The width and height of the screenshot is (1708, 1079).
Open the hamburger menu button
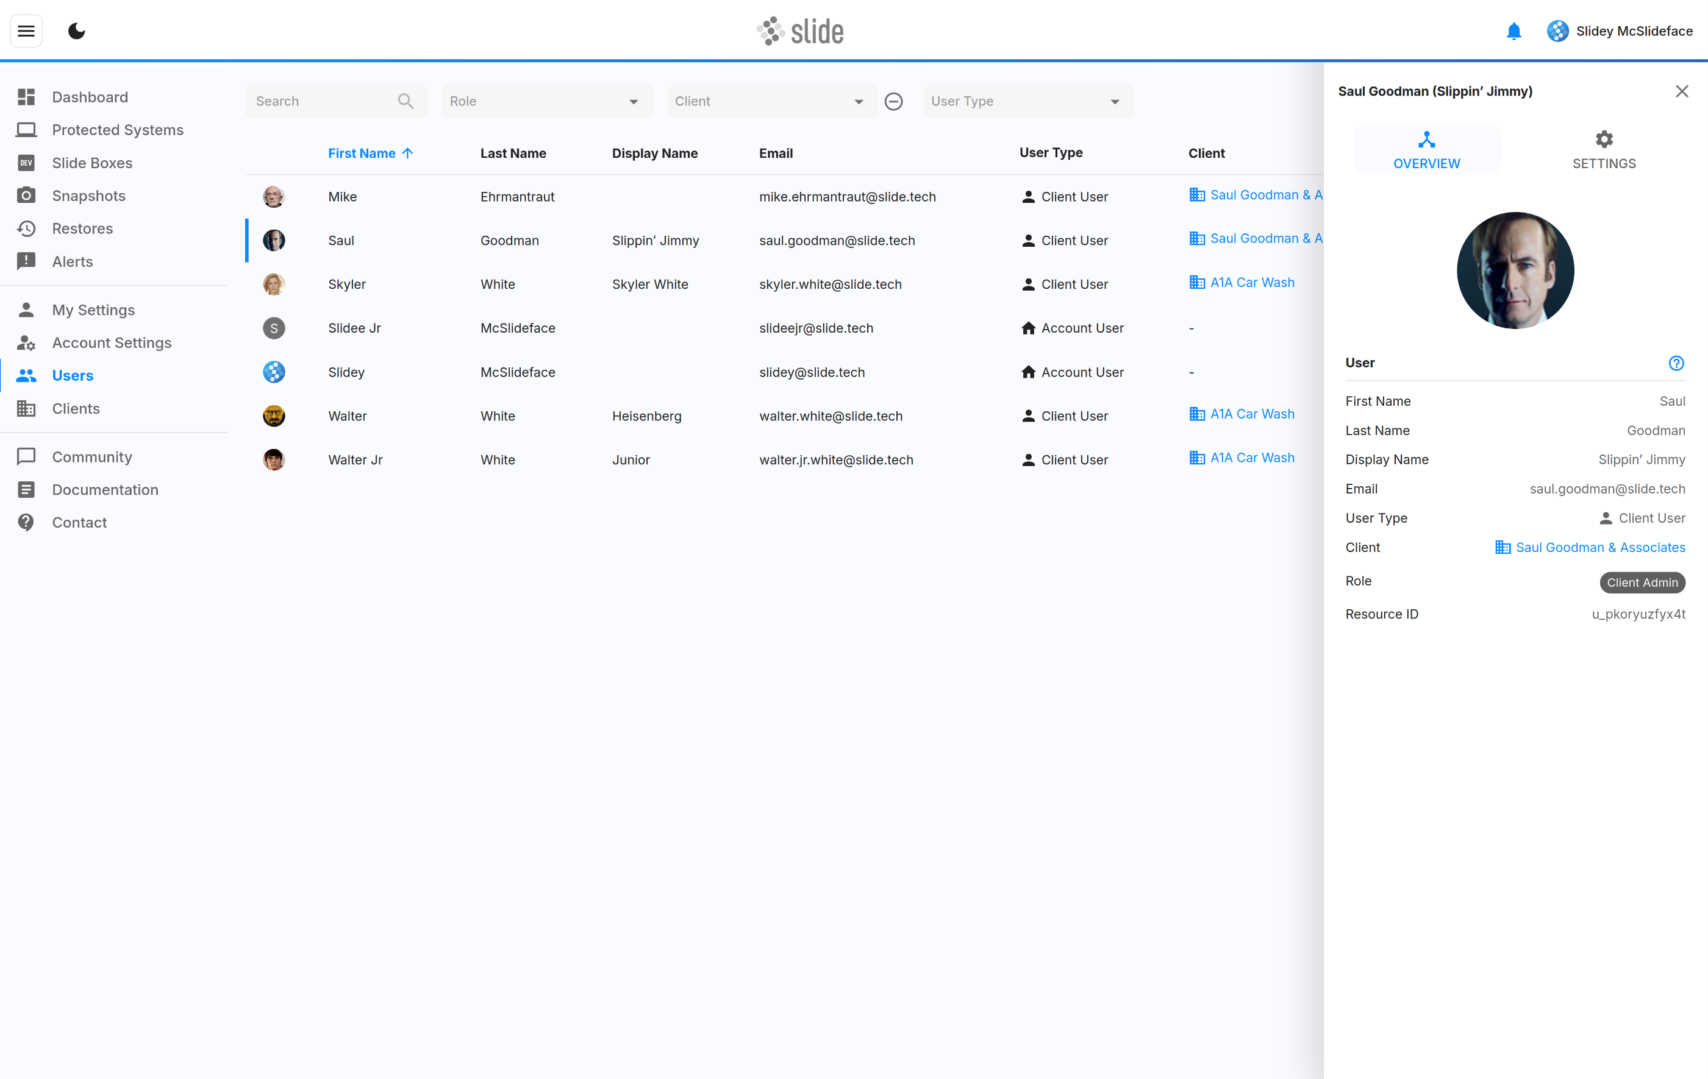tap(26, 30)
